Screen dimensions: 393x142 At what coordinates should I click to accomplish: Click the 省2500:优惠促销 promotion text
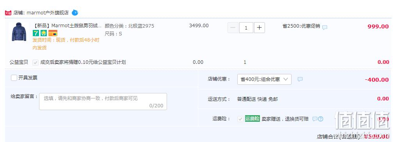click(x=301, y=26)
